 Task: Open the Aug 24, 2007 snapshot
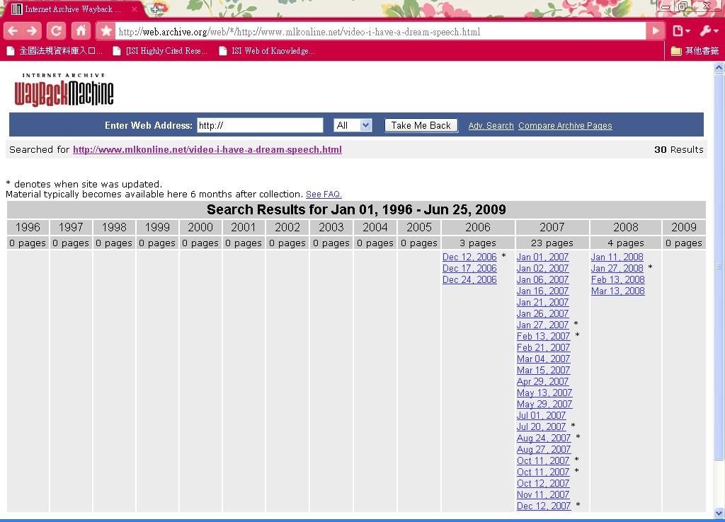pos(544,438)
